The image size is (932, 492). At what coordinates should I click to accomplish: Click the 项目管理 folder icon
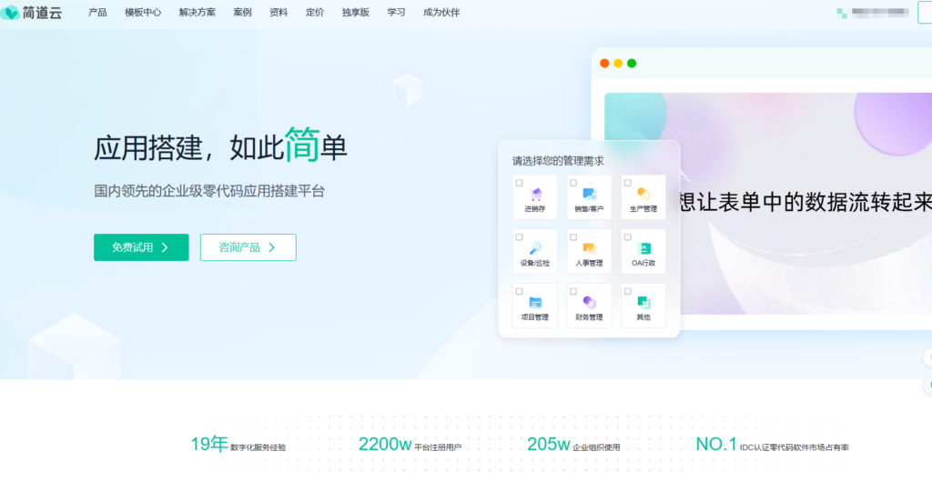[x=535, y=302]
